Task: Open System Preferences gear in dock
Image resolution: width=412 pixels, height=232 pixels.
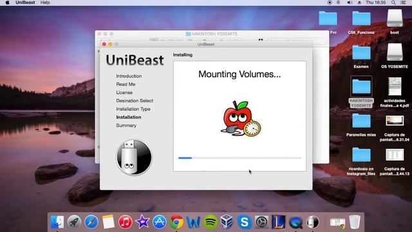Action: coord(261,222)
